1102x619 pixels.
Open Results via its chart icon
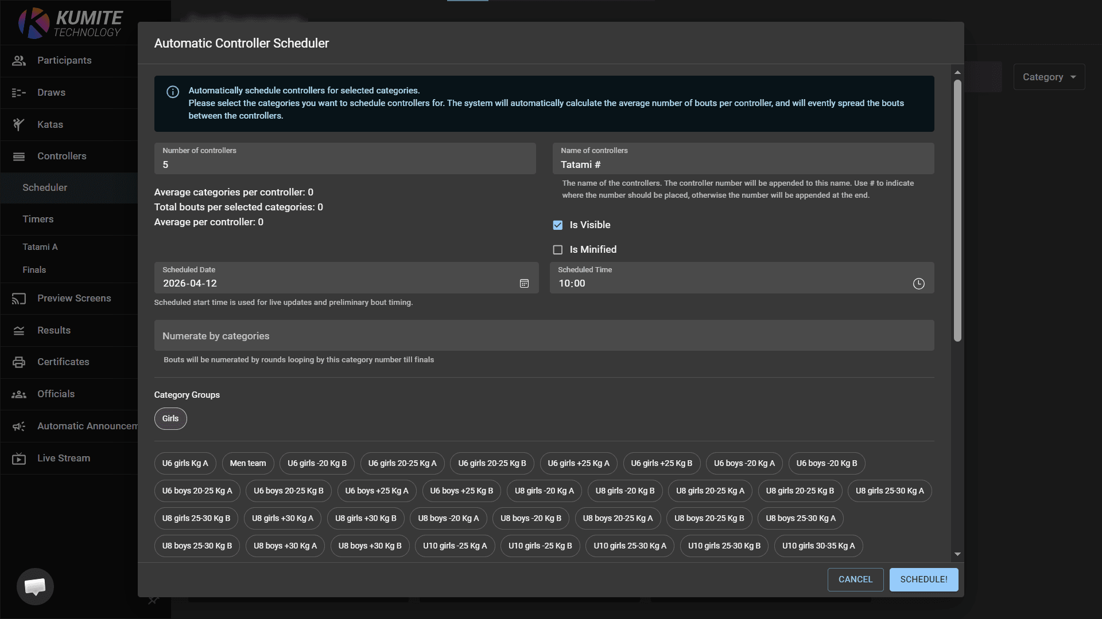pyautogui.click(x=19, y=330)
